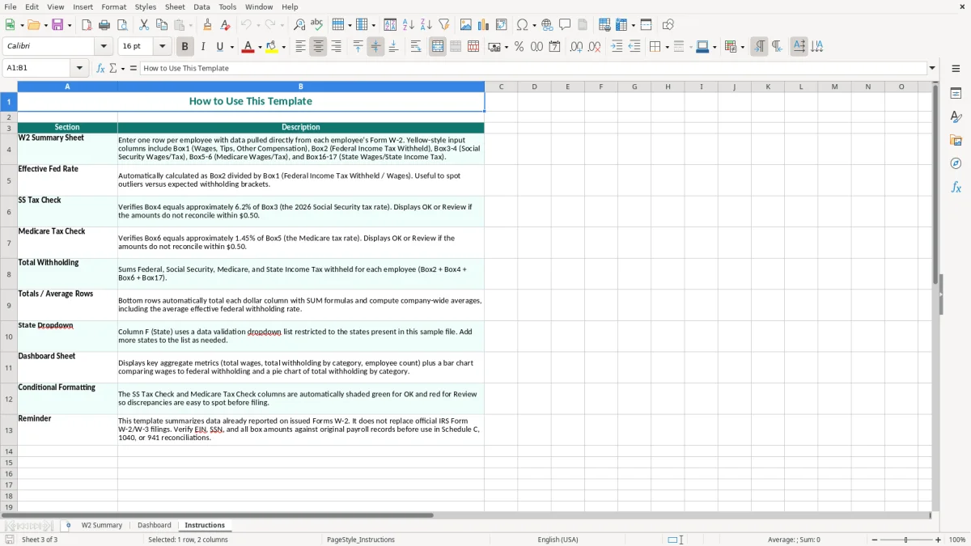971x546 pixels.
Task: Add a decimal place
Action: coord(576,47)
